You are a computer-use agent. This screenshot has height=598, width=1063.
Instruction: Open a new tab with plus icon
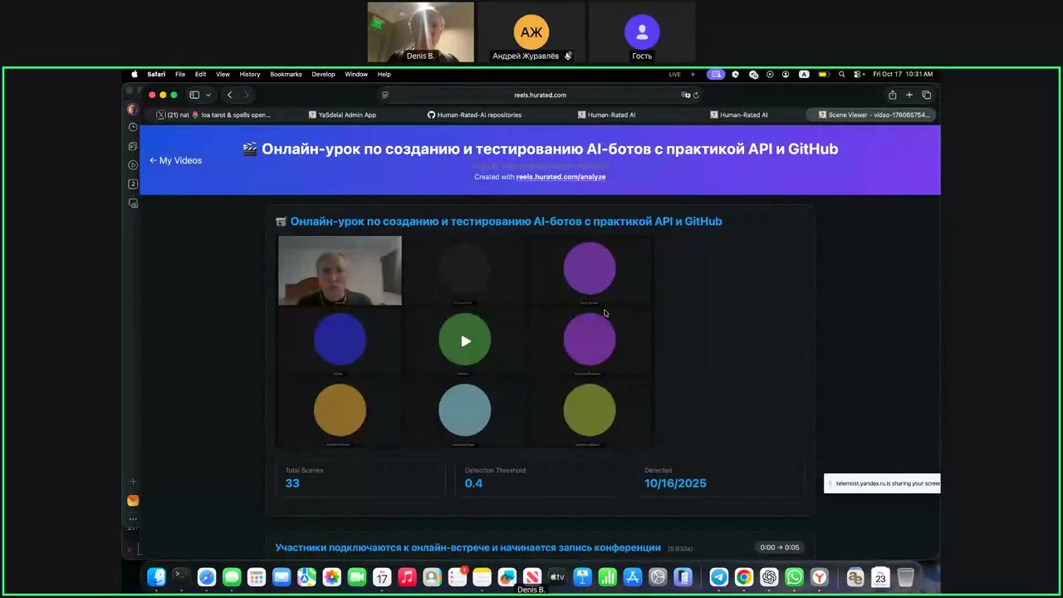909,95
